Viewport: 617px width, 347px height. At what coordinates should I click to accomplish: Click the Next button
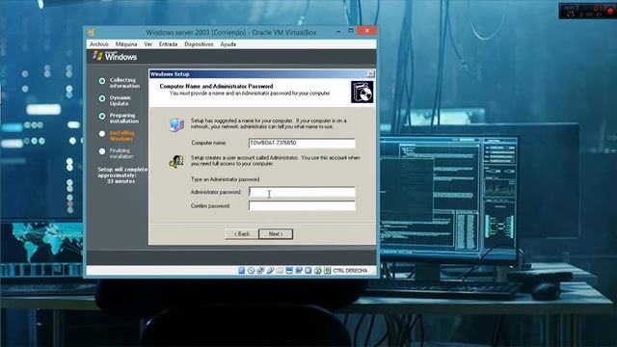(276, 233)
